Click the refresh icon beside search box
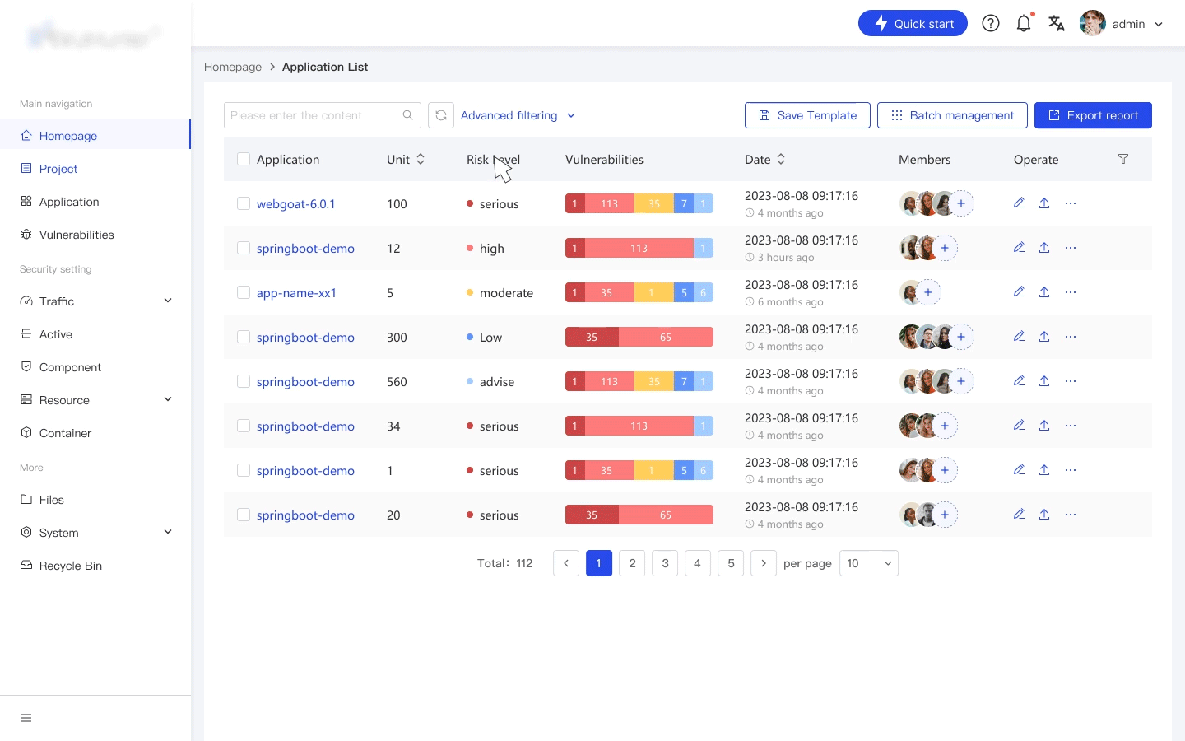The image size is (1185, 741). (x=441, y=115)
